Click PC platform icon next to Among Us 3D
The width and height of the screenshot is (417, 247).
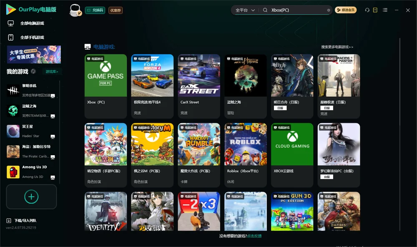53,178
